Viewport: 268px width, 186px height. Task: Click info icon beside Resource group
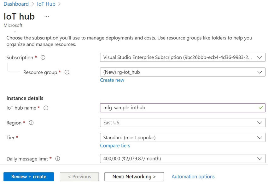67,72
